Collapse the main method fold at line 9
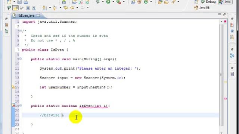Image resolution: width=239 pixels, height=134 pixels. (x=21, y=59)
